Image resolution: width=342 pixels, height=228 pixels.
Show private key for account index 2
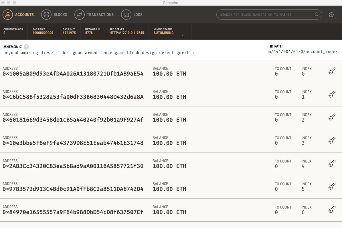coord(332,117)
